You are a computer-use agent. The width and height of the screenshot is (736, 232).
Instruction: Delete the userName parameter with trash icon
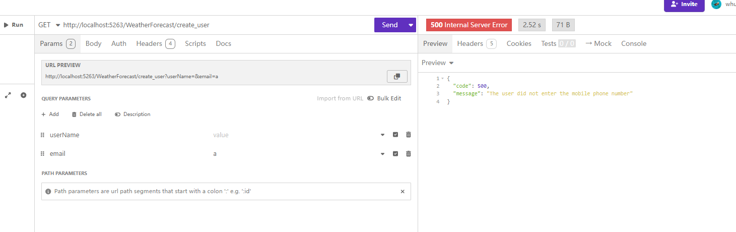coord(409,135)
